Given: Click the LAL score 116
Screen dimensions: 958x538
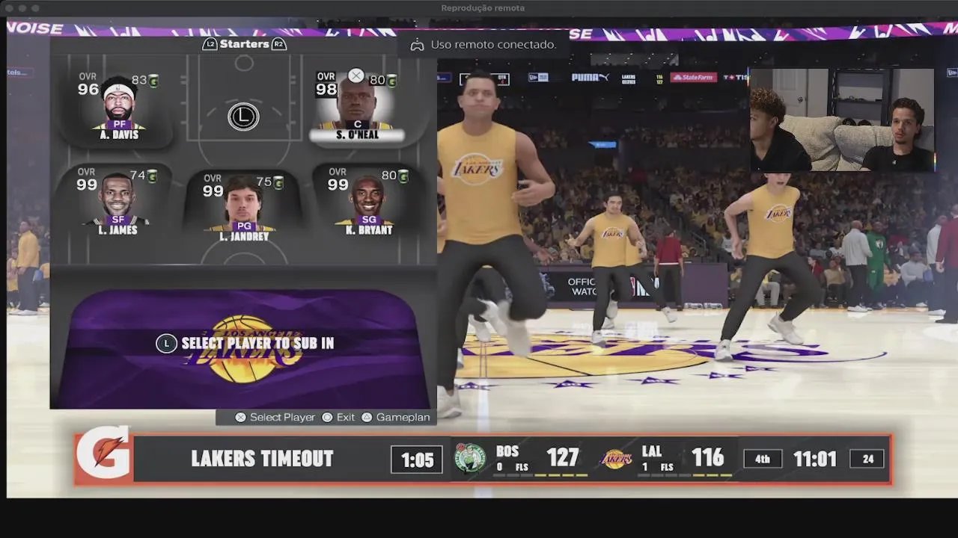Looking at the screenshot, I should [707, 457].
